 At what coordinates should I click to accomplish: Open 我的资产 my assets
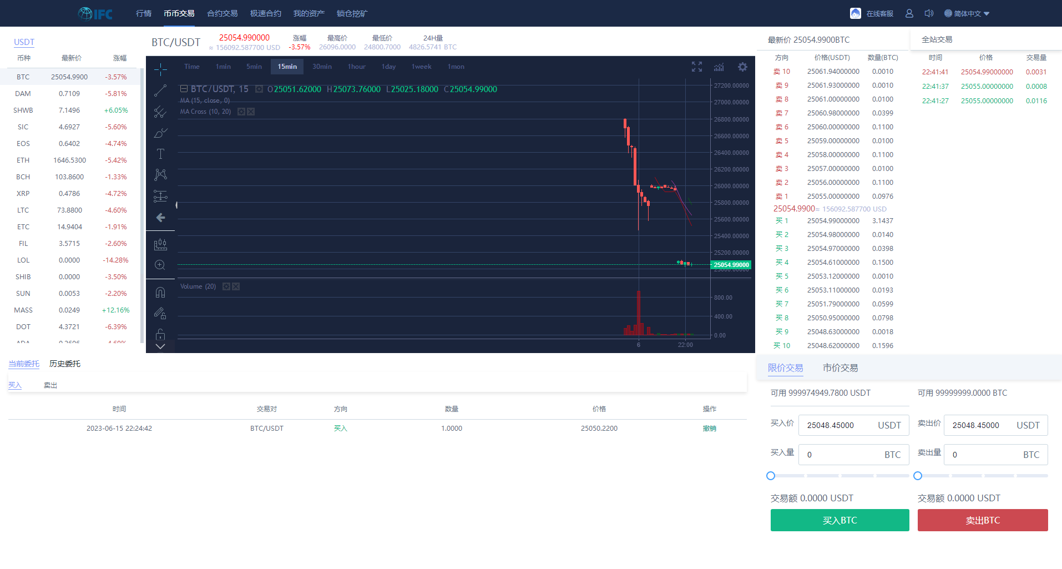tap(309, 13)
